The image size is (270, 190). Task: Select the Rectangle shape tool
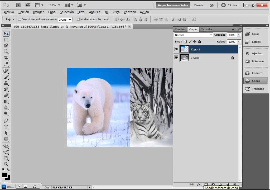[x=6, y=139]
